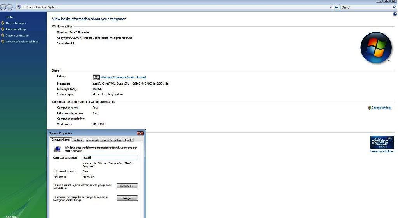Image resolution: width=398 pixels, height=218 pixels.
Task: Open the address bar history dropdown
Action: click(x=331, y=7)
